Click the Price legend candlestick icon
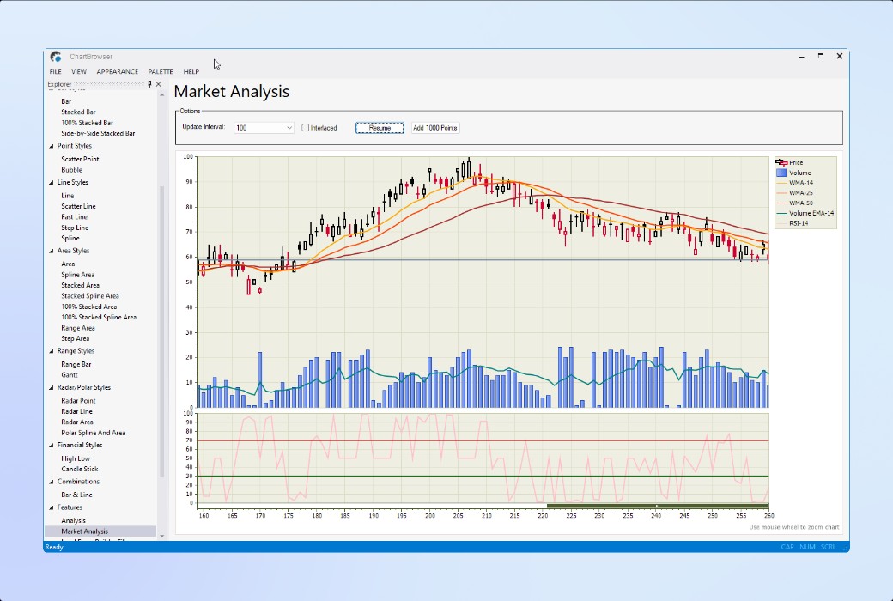 click(x=781, y=162)
